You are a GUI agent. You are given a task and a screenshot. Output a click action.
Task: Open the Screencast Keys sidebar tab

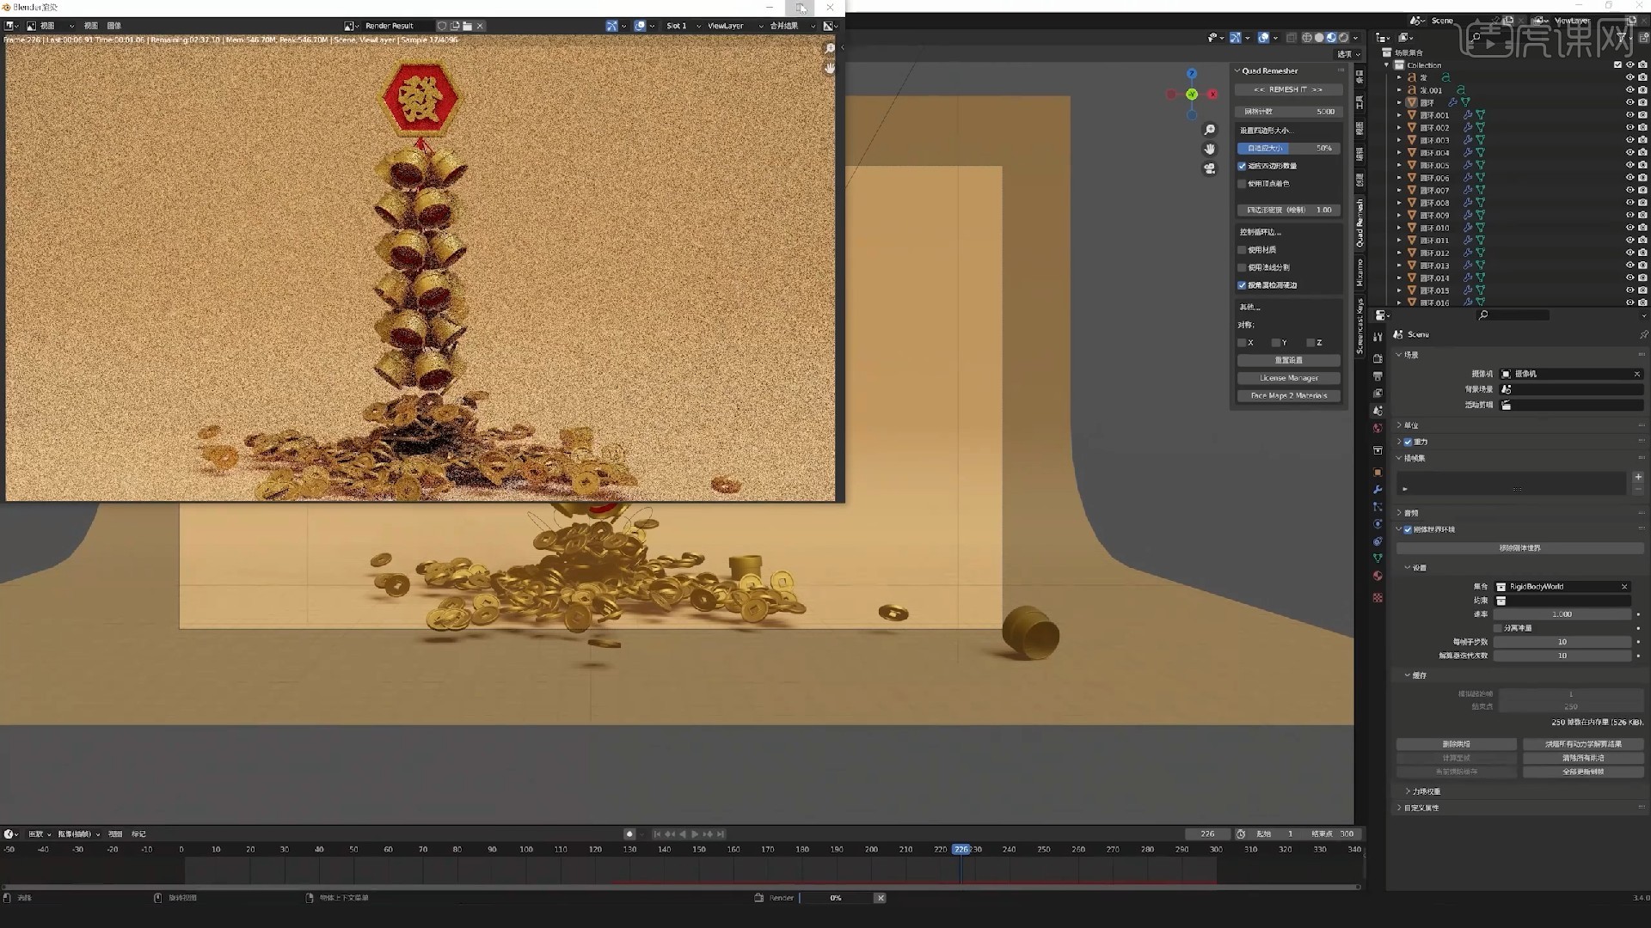[1359, 327]
